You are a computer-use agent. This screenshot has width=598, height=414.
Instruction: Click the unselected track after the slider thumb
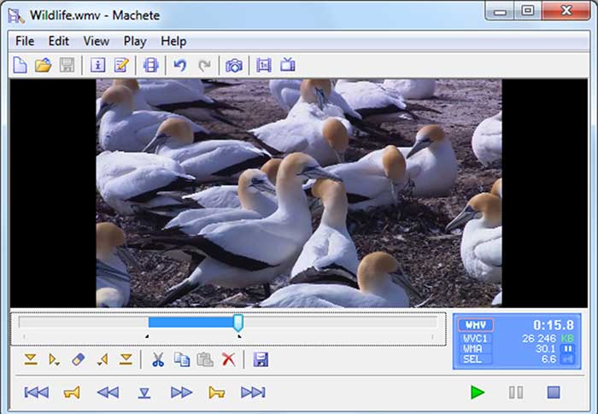tap(340, 323)
